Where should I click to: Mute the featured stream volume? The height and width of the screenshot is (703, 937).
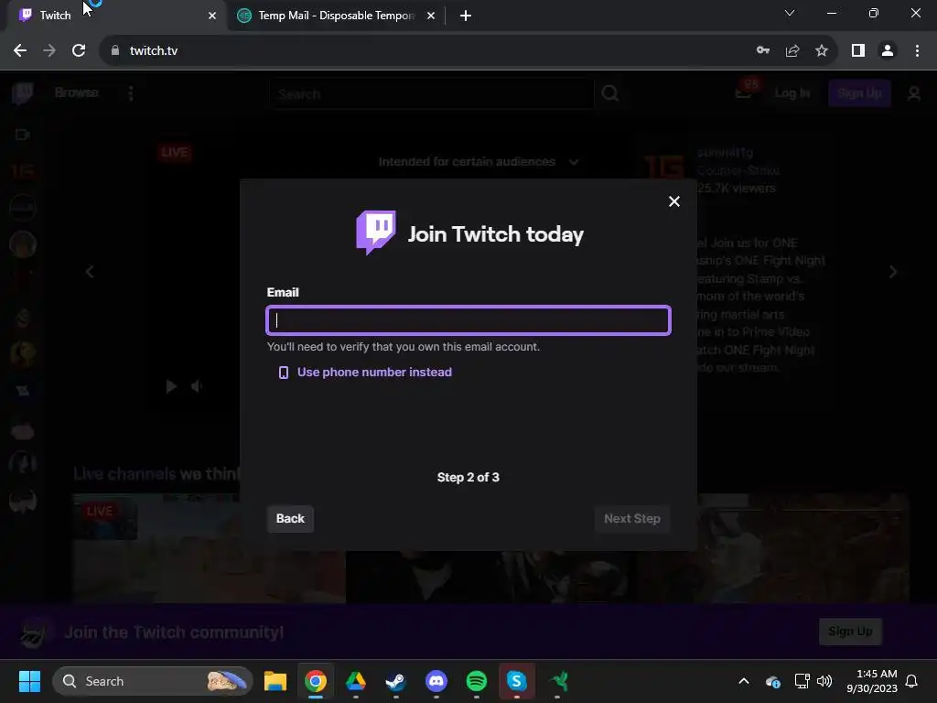pyautogui.click(x=197, y=386)
